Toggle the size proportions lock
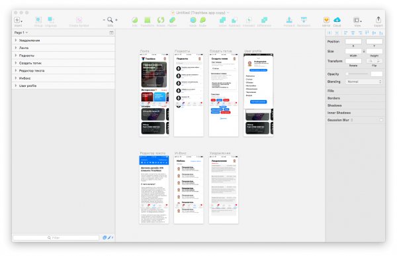Image resolution: width=397 pixels, height=256 pixels. pos(364,51)
